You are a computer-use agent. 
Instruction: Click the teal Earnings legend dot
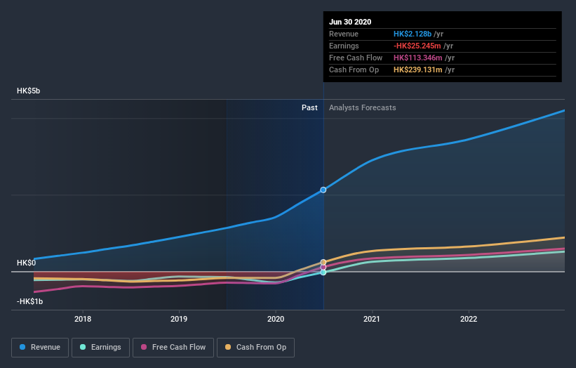[83, 347]
